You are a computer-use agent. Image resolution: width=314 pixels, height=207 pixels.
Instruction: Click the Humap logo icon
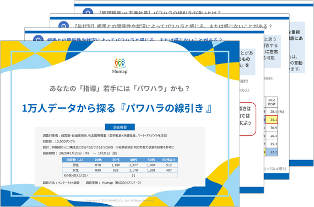pos(120,63)
